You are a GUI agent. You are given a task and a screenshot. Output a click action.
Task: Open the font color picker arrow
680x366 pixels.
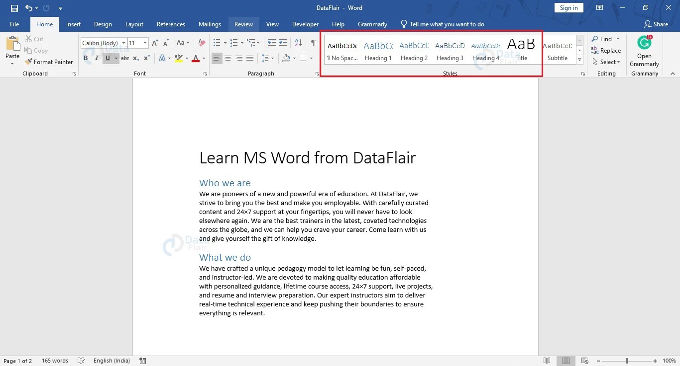point(204,58)
